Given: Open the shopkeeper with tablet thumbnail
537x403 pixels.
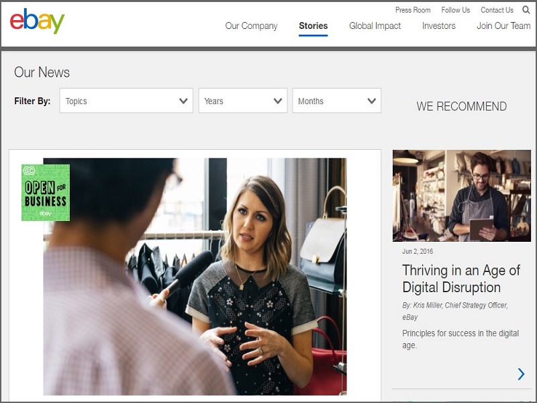Looking at the screenshot, I should (462, 195).
